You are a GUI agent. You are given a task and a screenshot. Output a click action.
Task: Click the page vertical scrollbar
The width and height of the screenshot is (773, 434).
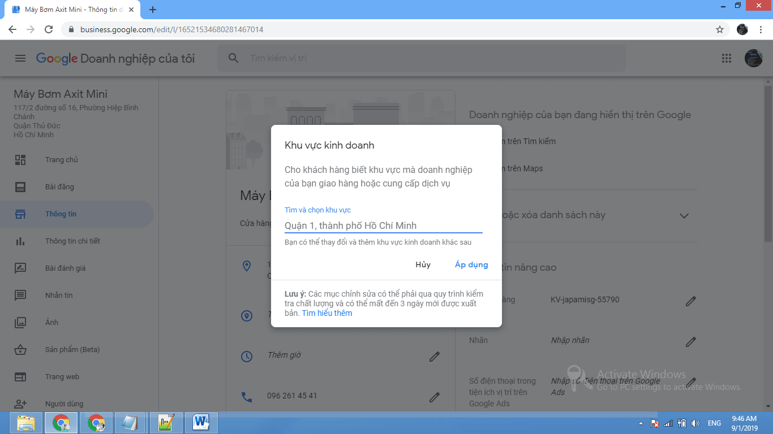pos(768,164)
